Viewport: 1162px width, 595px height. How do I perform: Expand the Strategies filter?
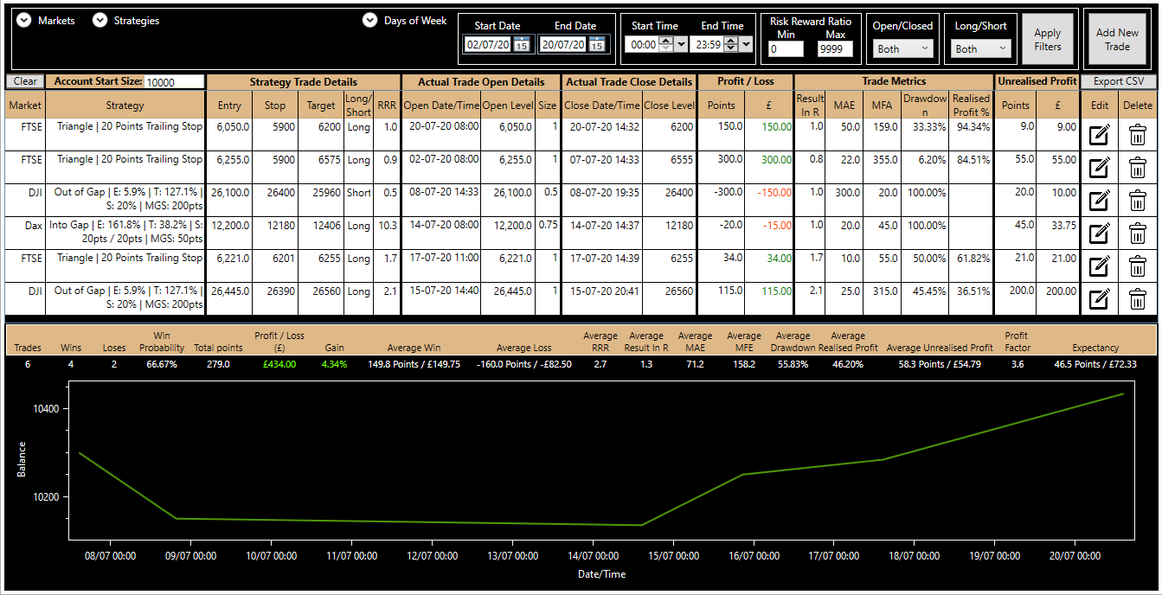pos(100,21)
